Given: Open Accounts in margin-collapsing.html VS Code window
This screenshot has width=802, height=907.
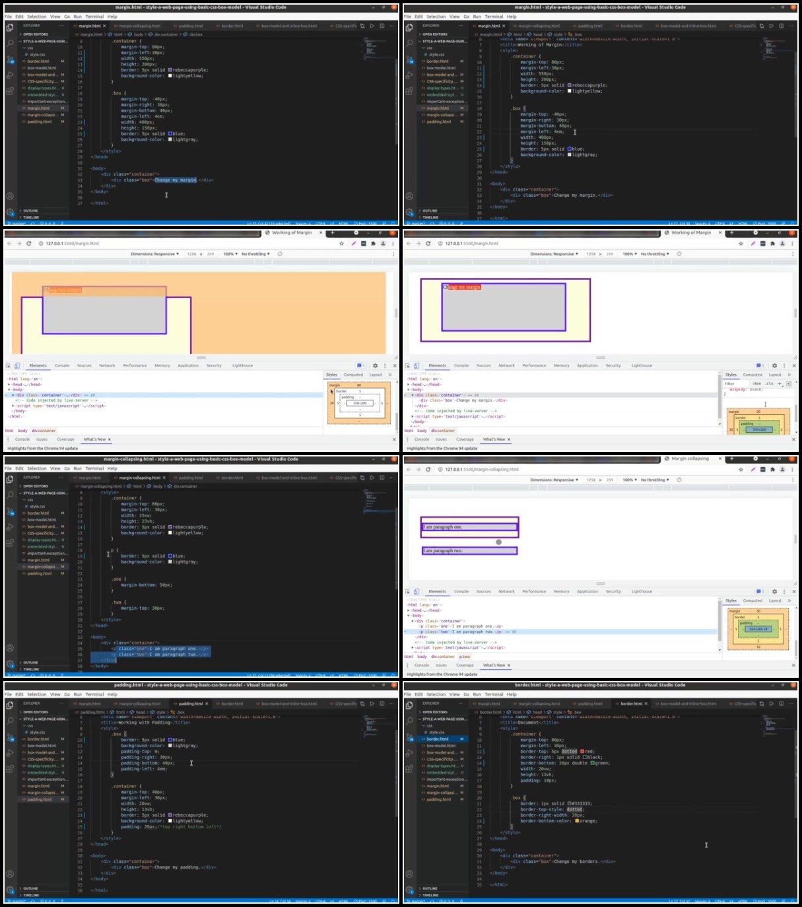Looking at the screenshot, I should (10, 648).
